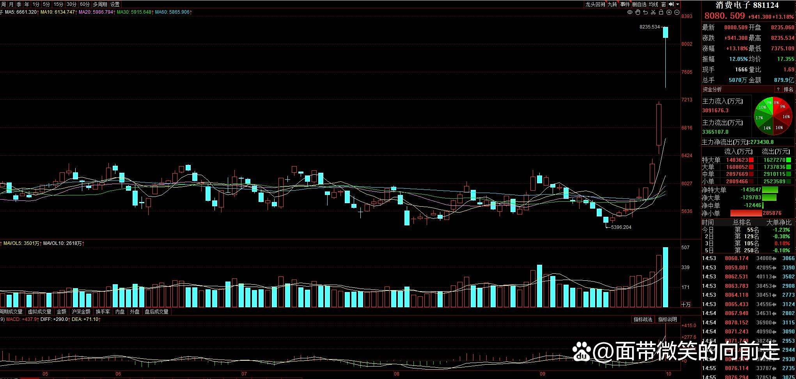Viewport: 796px width, 379px height.
Task: Open the toolbar dropdown arrow at top right
Action: 678,4
